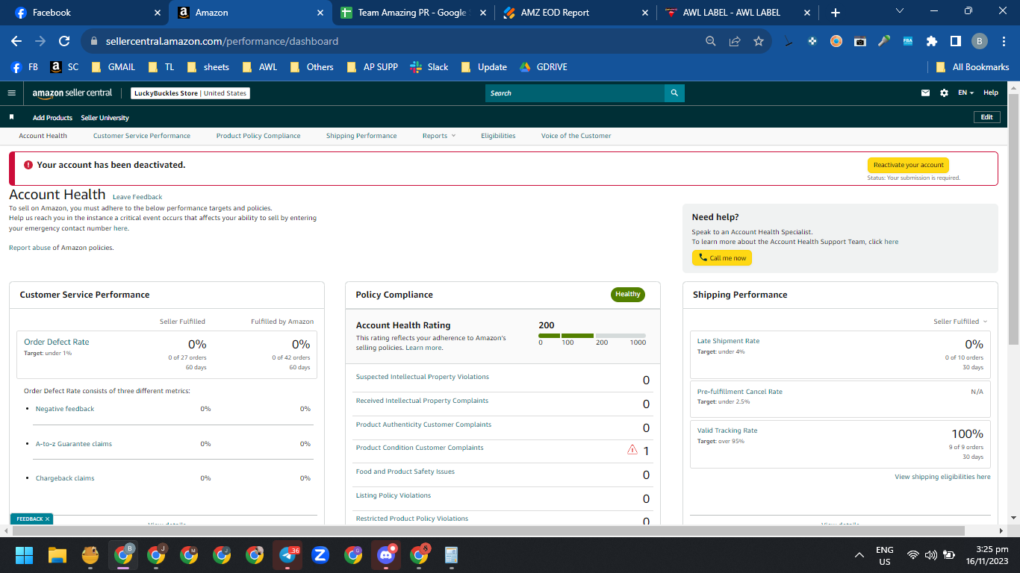Open the Windows Start menu
The image size is (1020, 573).
(25, 555)
